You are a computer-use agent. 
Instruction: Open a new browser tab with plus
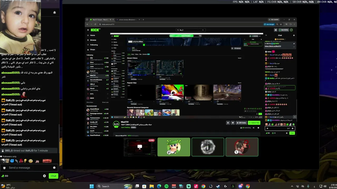tap(143, 20)
